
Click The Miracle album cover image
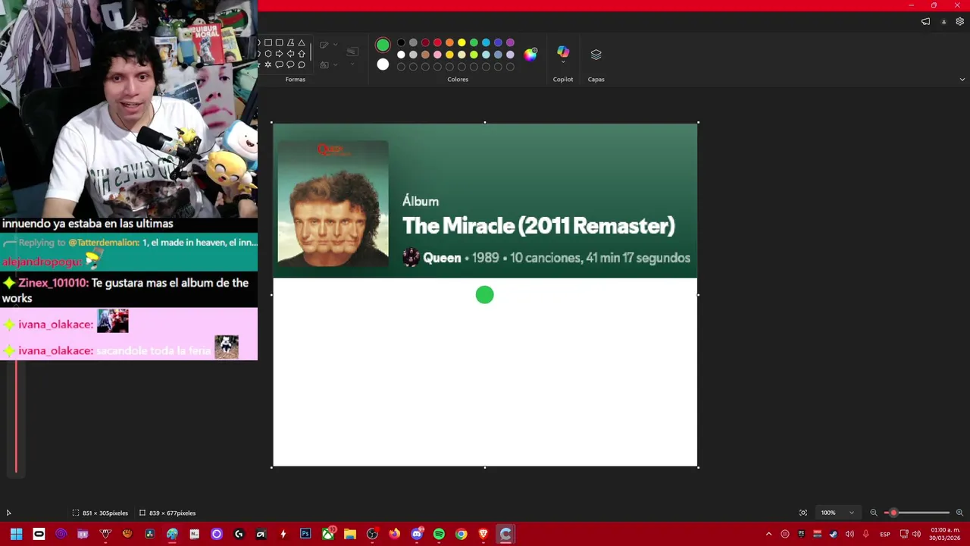[x=333, y=203]
